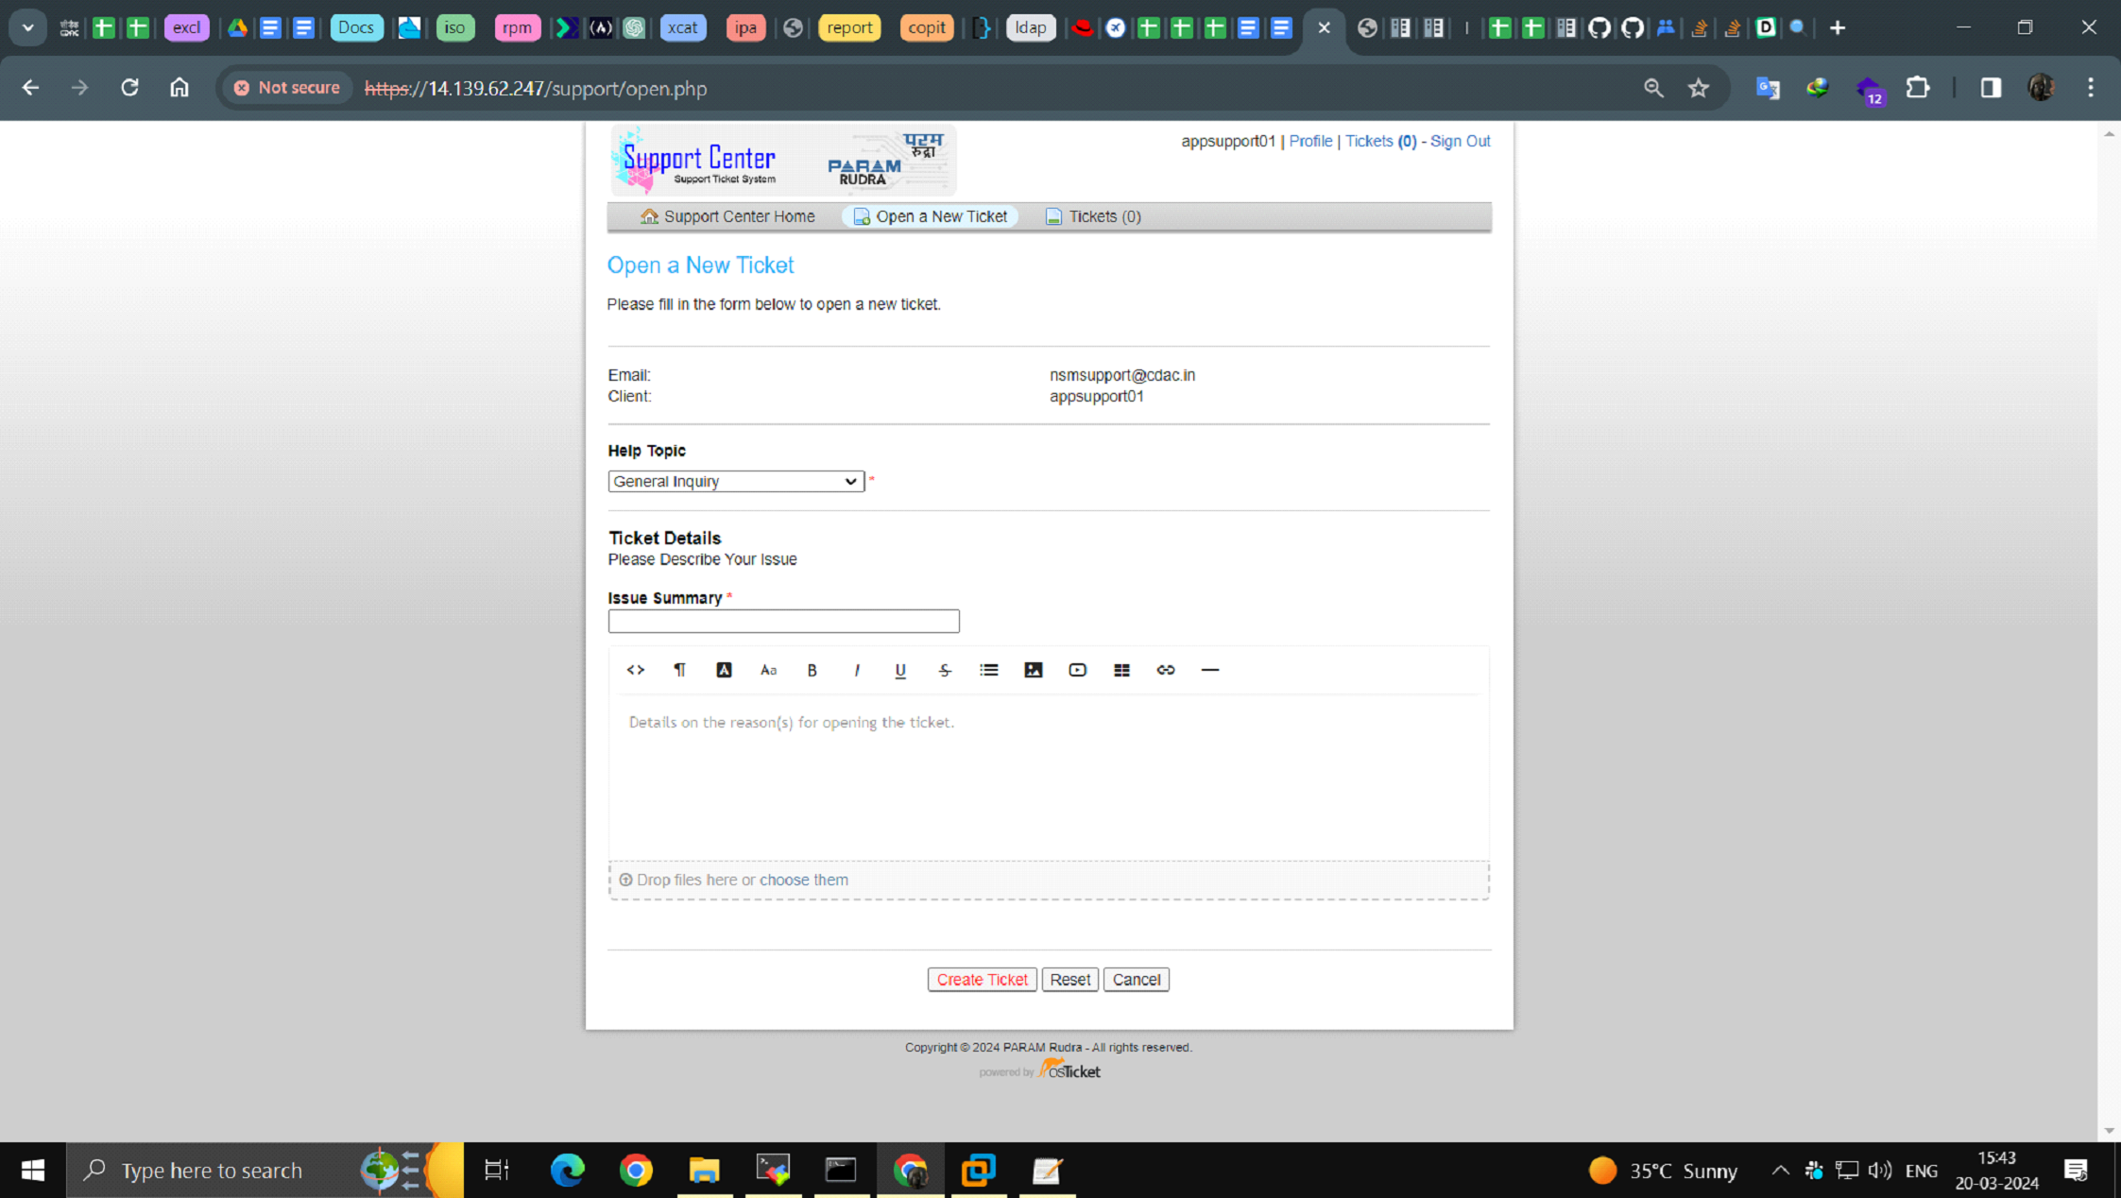2121x1198 pixels.
Task: Insert an image using editor toolbar
Action: pyautogui.click(x=1033, y=670)
